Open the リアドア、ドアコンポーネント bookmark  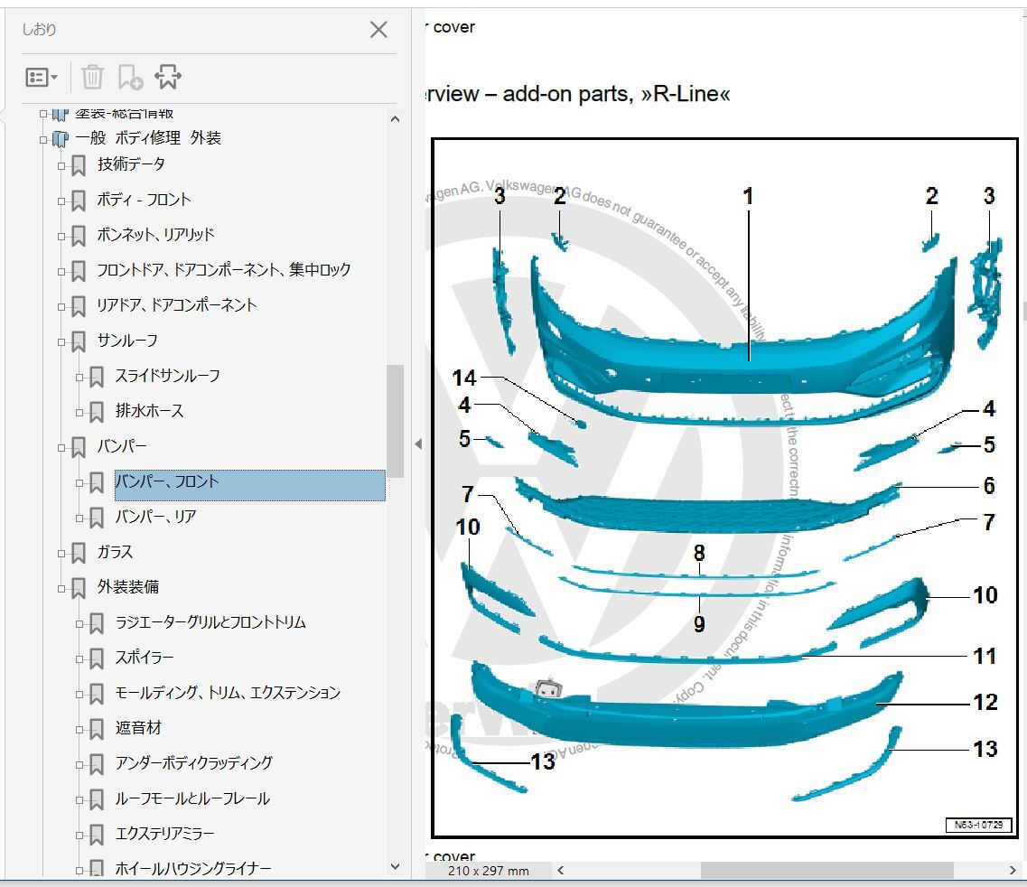(177, 304)
